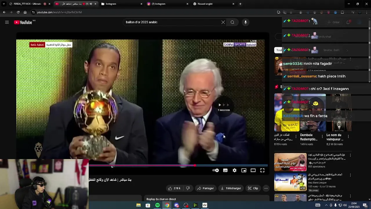Run search with the magnifier icon
Screen dimensions: 371x209
232,22
